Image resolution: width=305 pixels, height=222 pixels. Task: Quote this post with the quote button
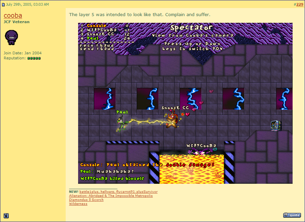pos(292,215)
